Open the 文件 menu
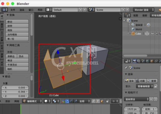Image resolution: width=161 pixels, height=114 pixels. [x=13, y=10]
